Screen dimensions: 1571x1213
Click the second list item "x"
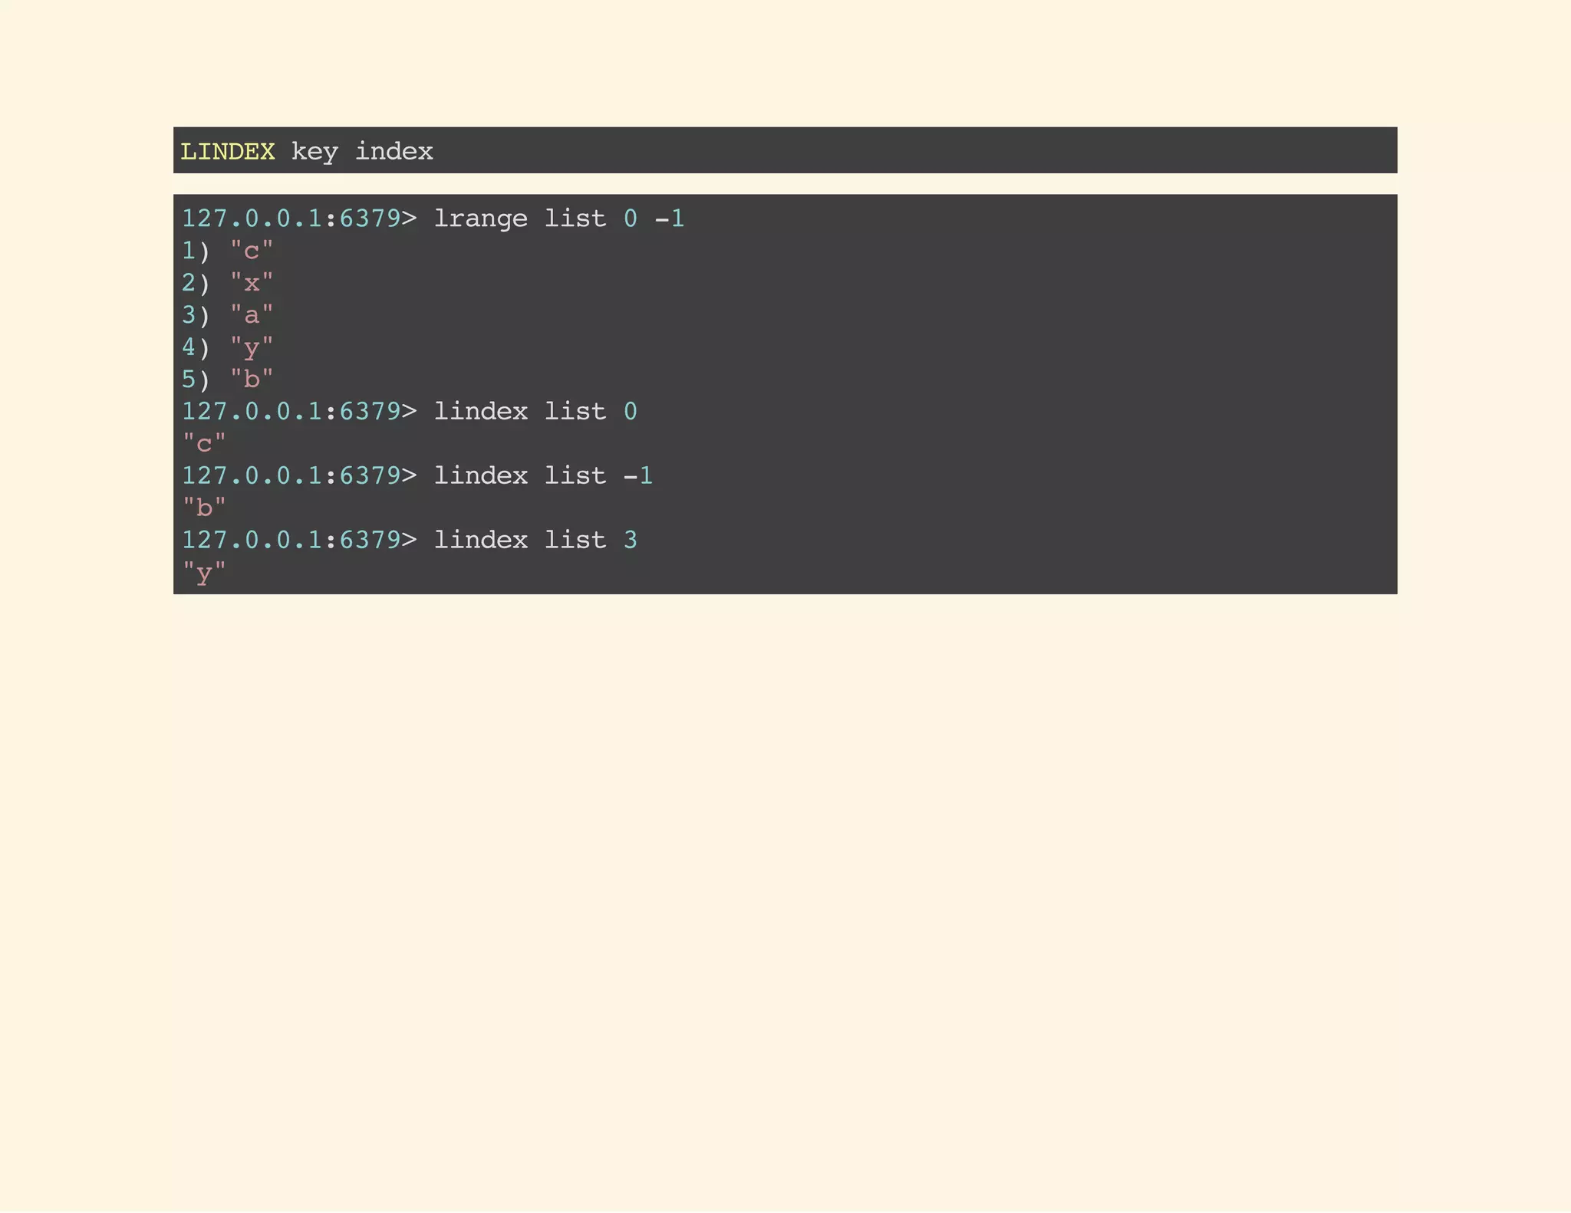[x=252, y=283]
